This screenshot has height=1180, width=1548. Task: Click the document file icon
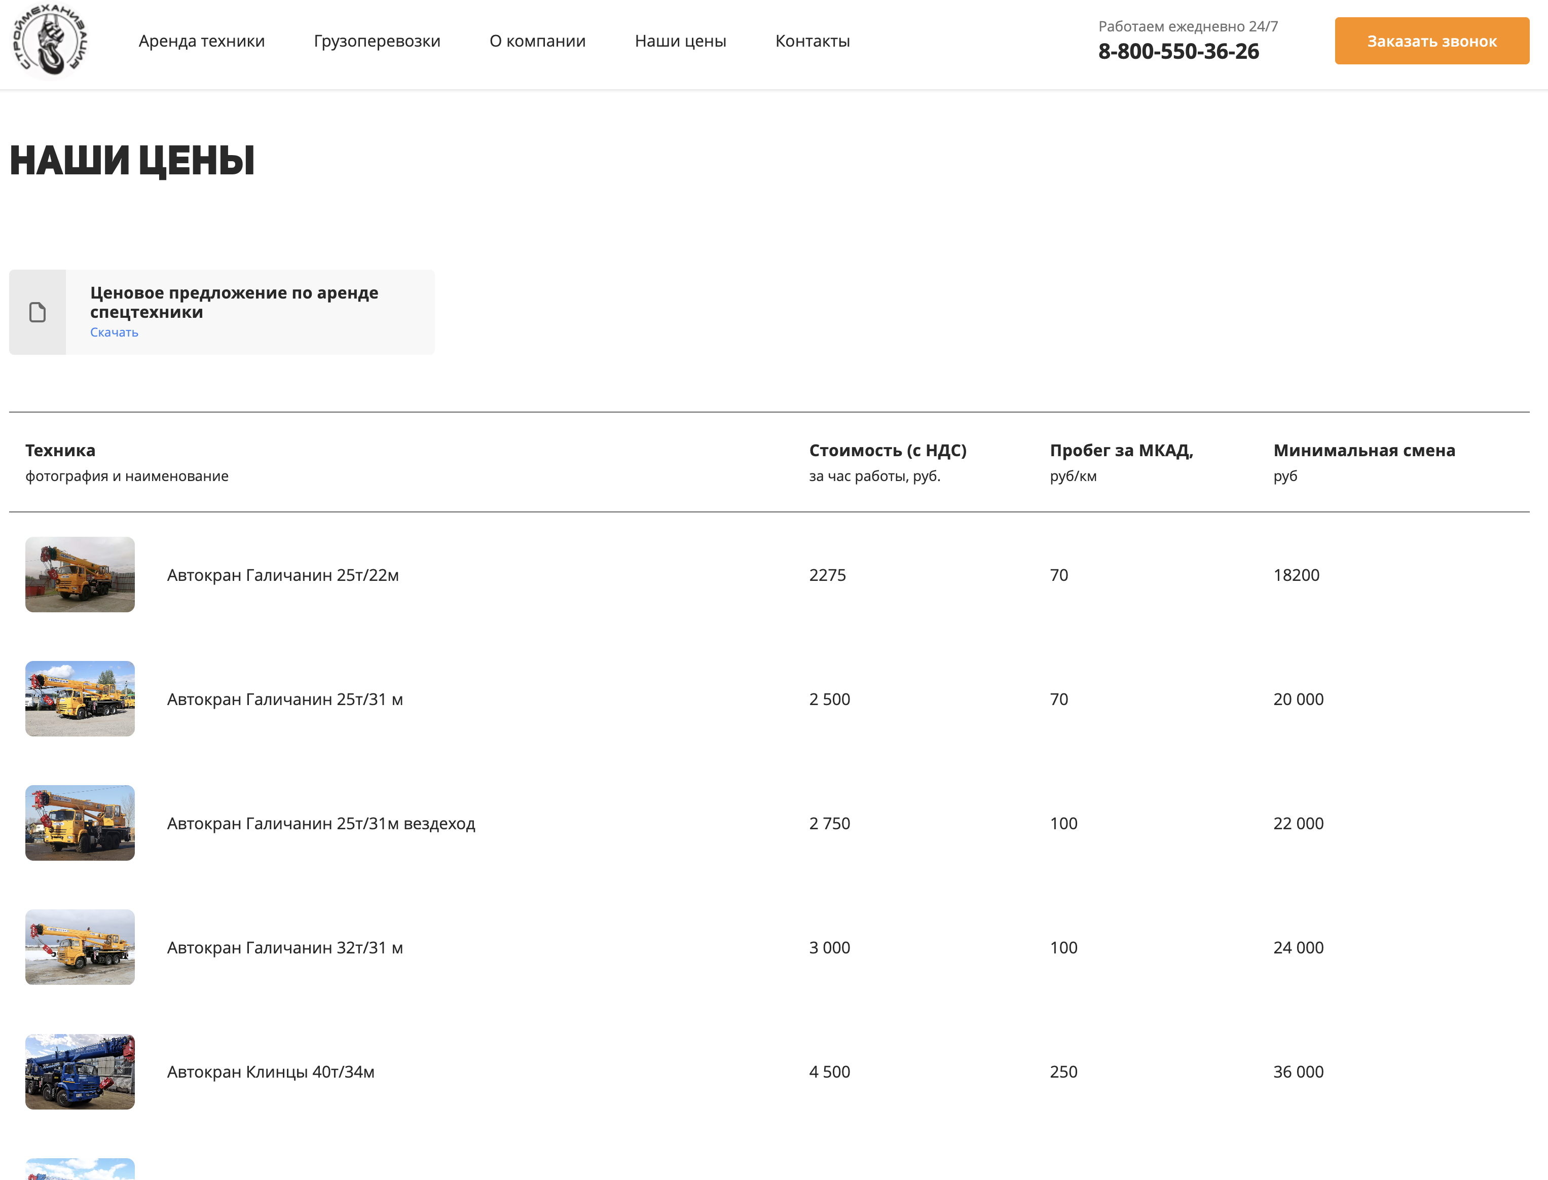(37, 312)
